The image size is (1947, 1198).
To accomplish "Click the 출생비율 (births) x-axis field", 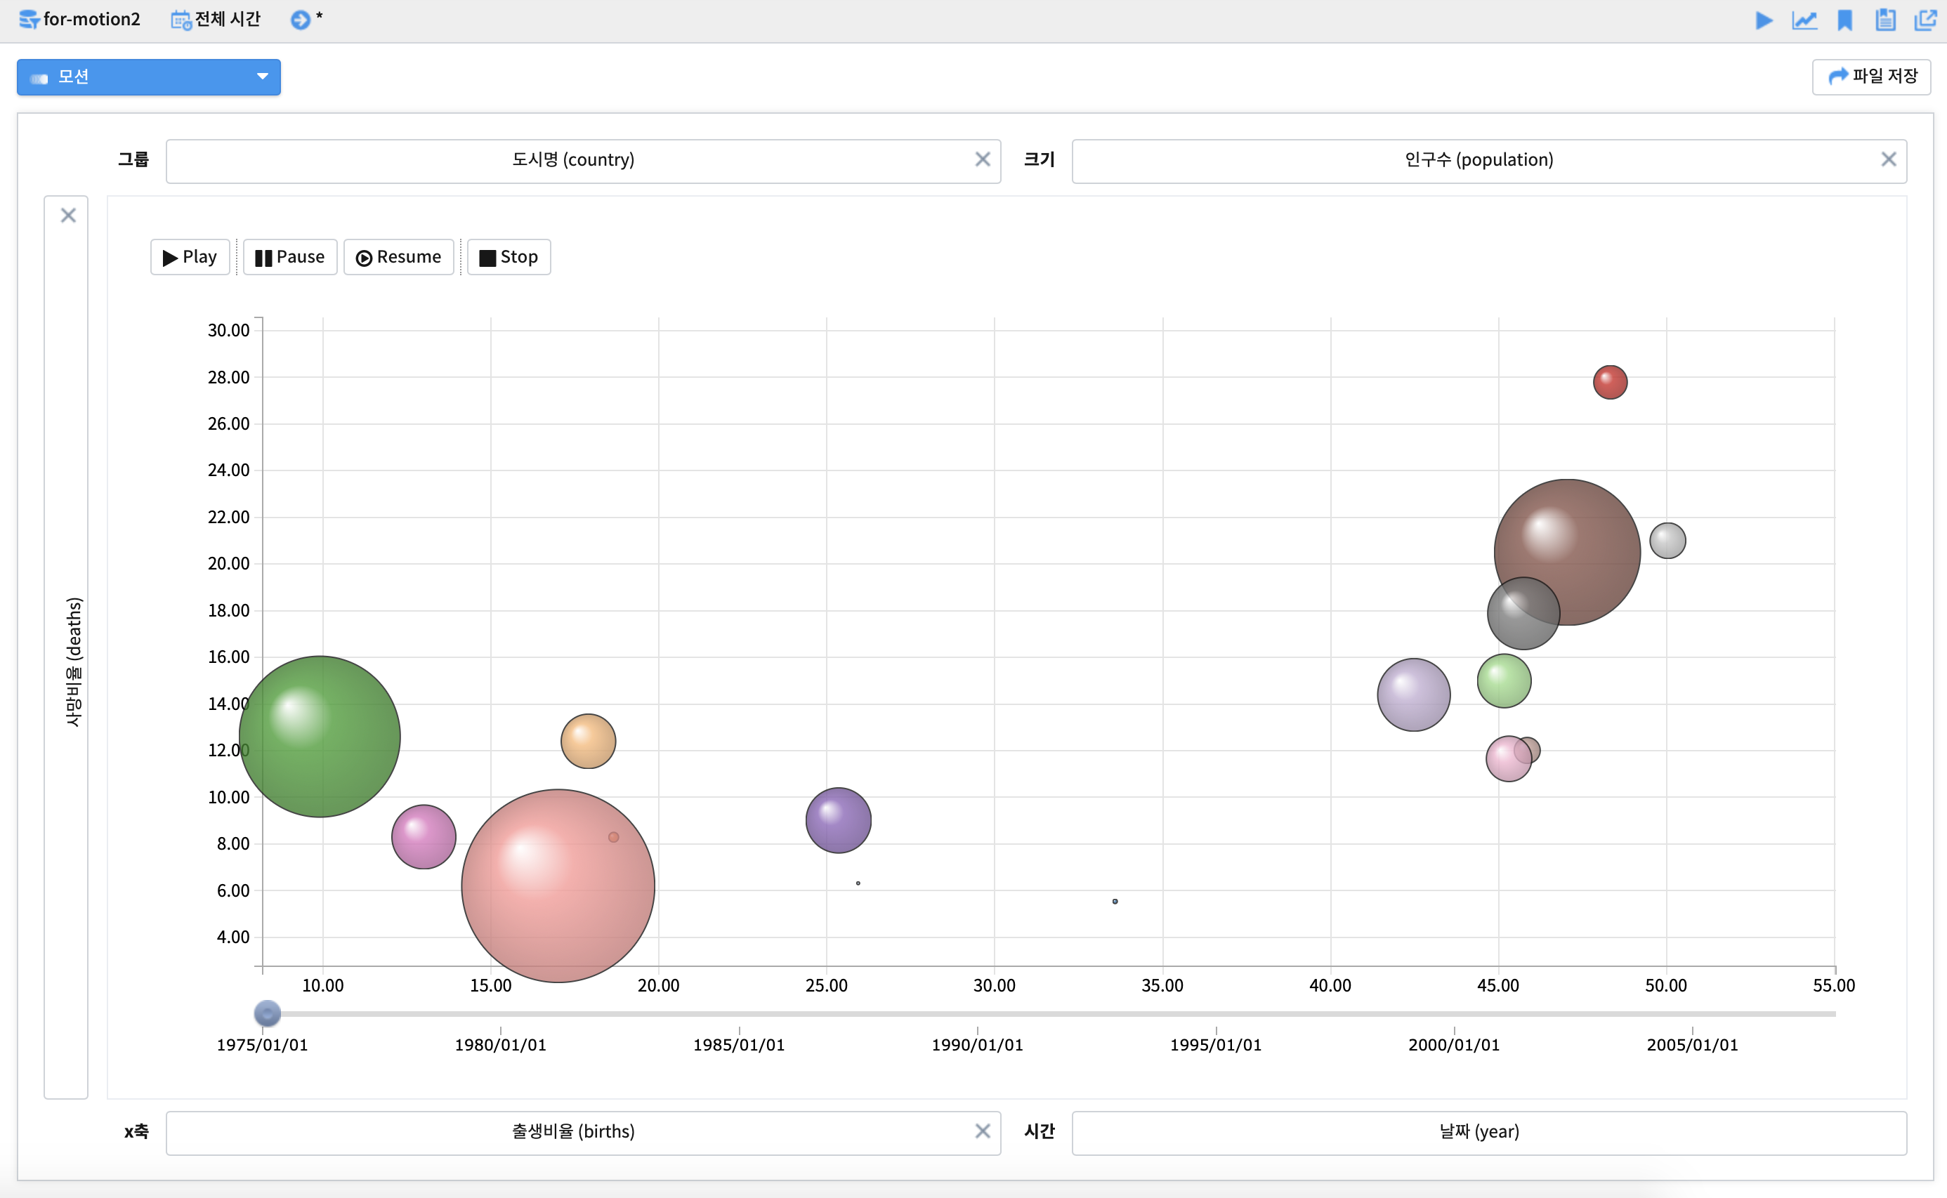I will point(583,1132).
